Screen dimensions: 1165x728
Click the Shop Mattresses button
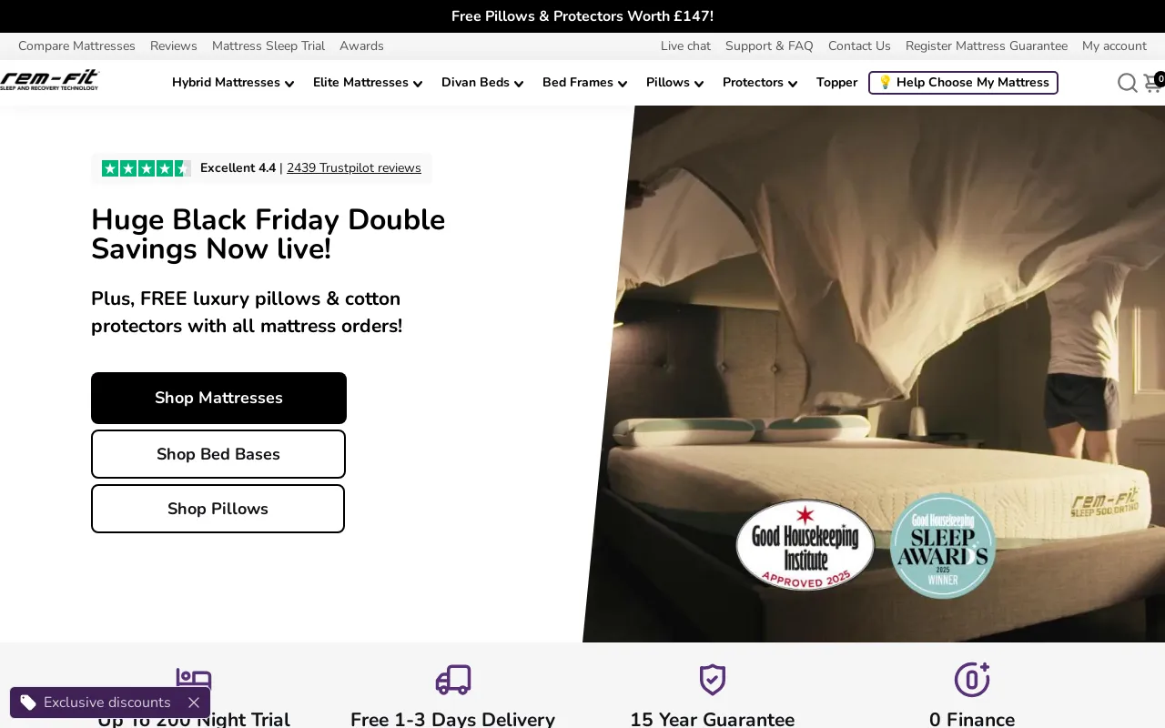(218, 398)
